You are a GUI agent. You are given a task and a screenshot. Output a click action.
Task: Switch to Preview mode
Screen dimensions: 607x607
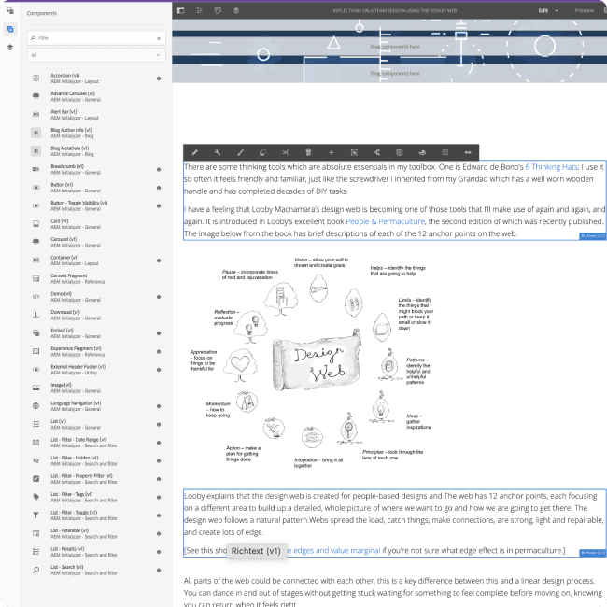click(585, 10)
